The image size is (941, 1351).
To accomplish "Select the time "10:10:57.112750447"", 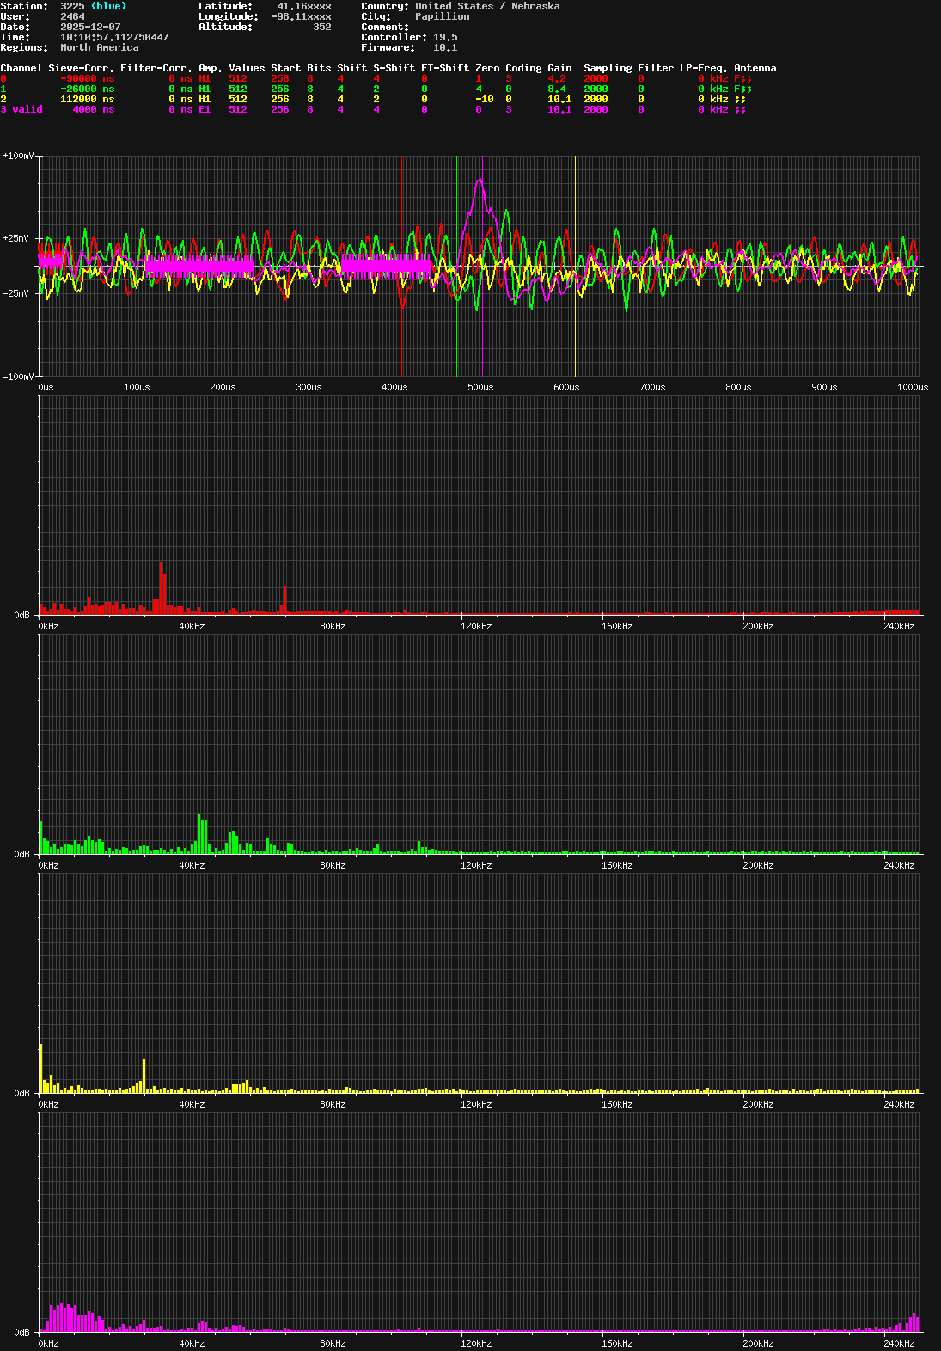I will pos(114,37).
